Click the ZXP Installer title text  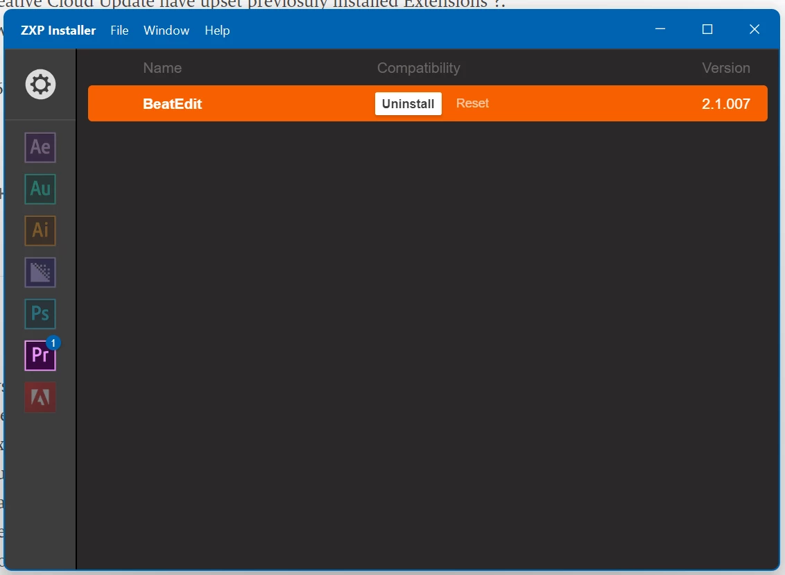click(x=58, y=31)
